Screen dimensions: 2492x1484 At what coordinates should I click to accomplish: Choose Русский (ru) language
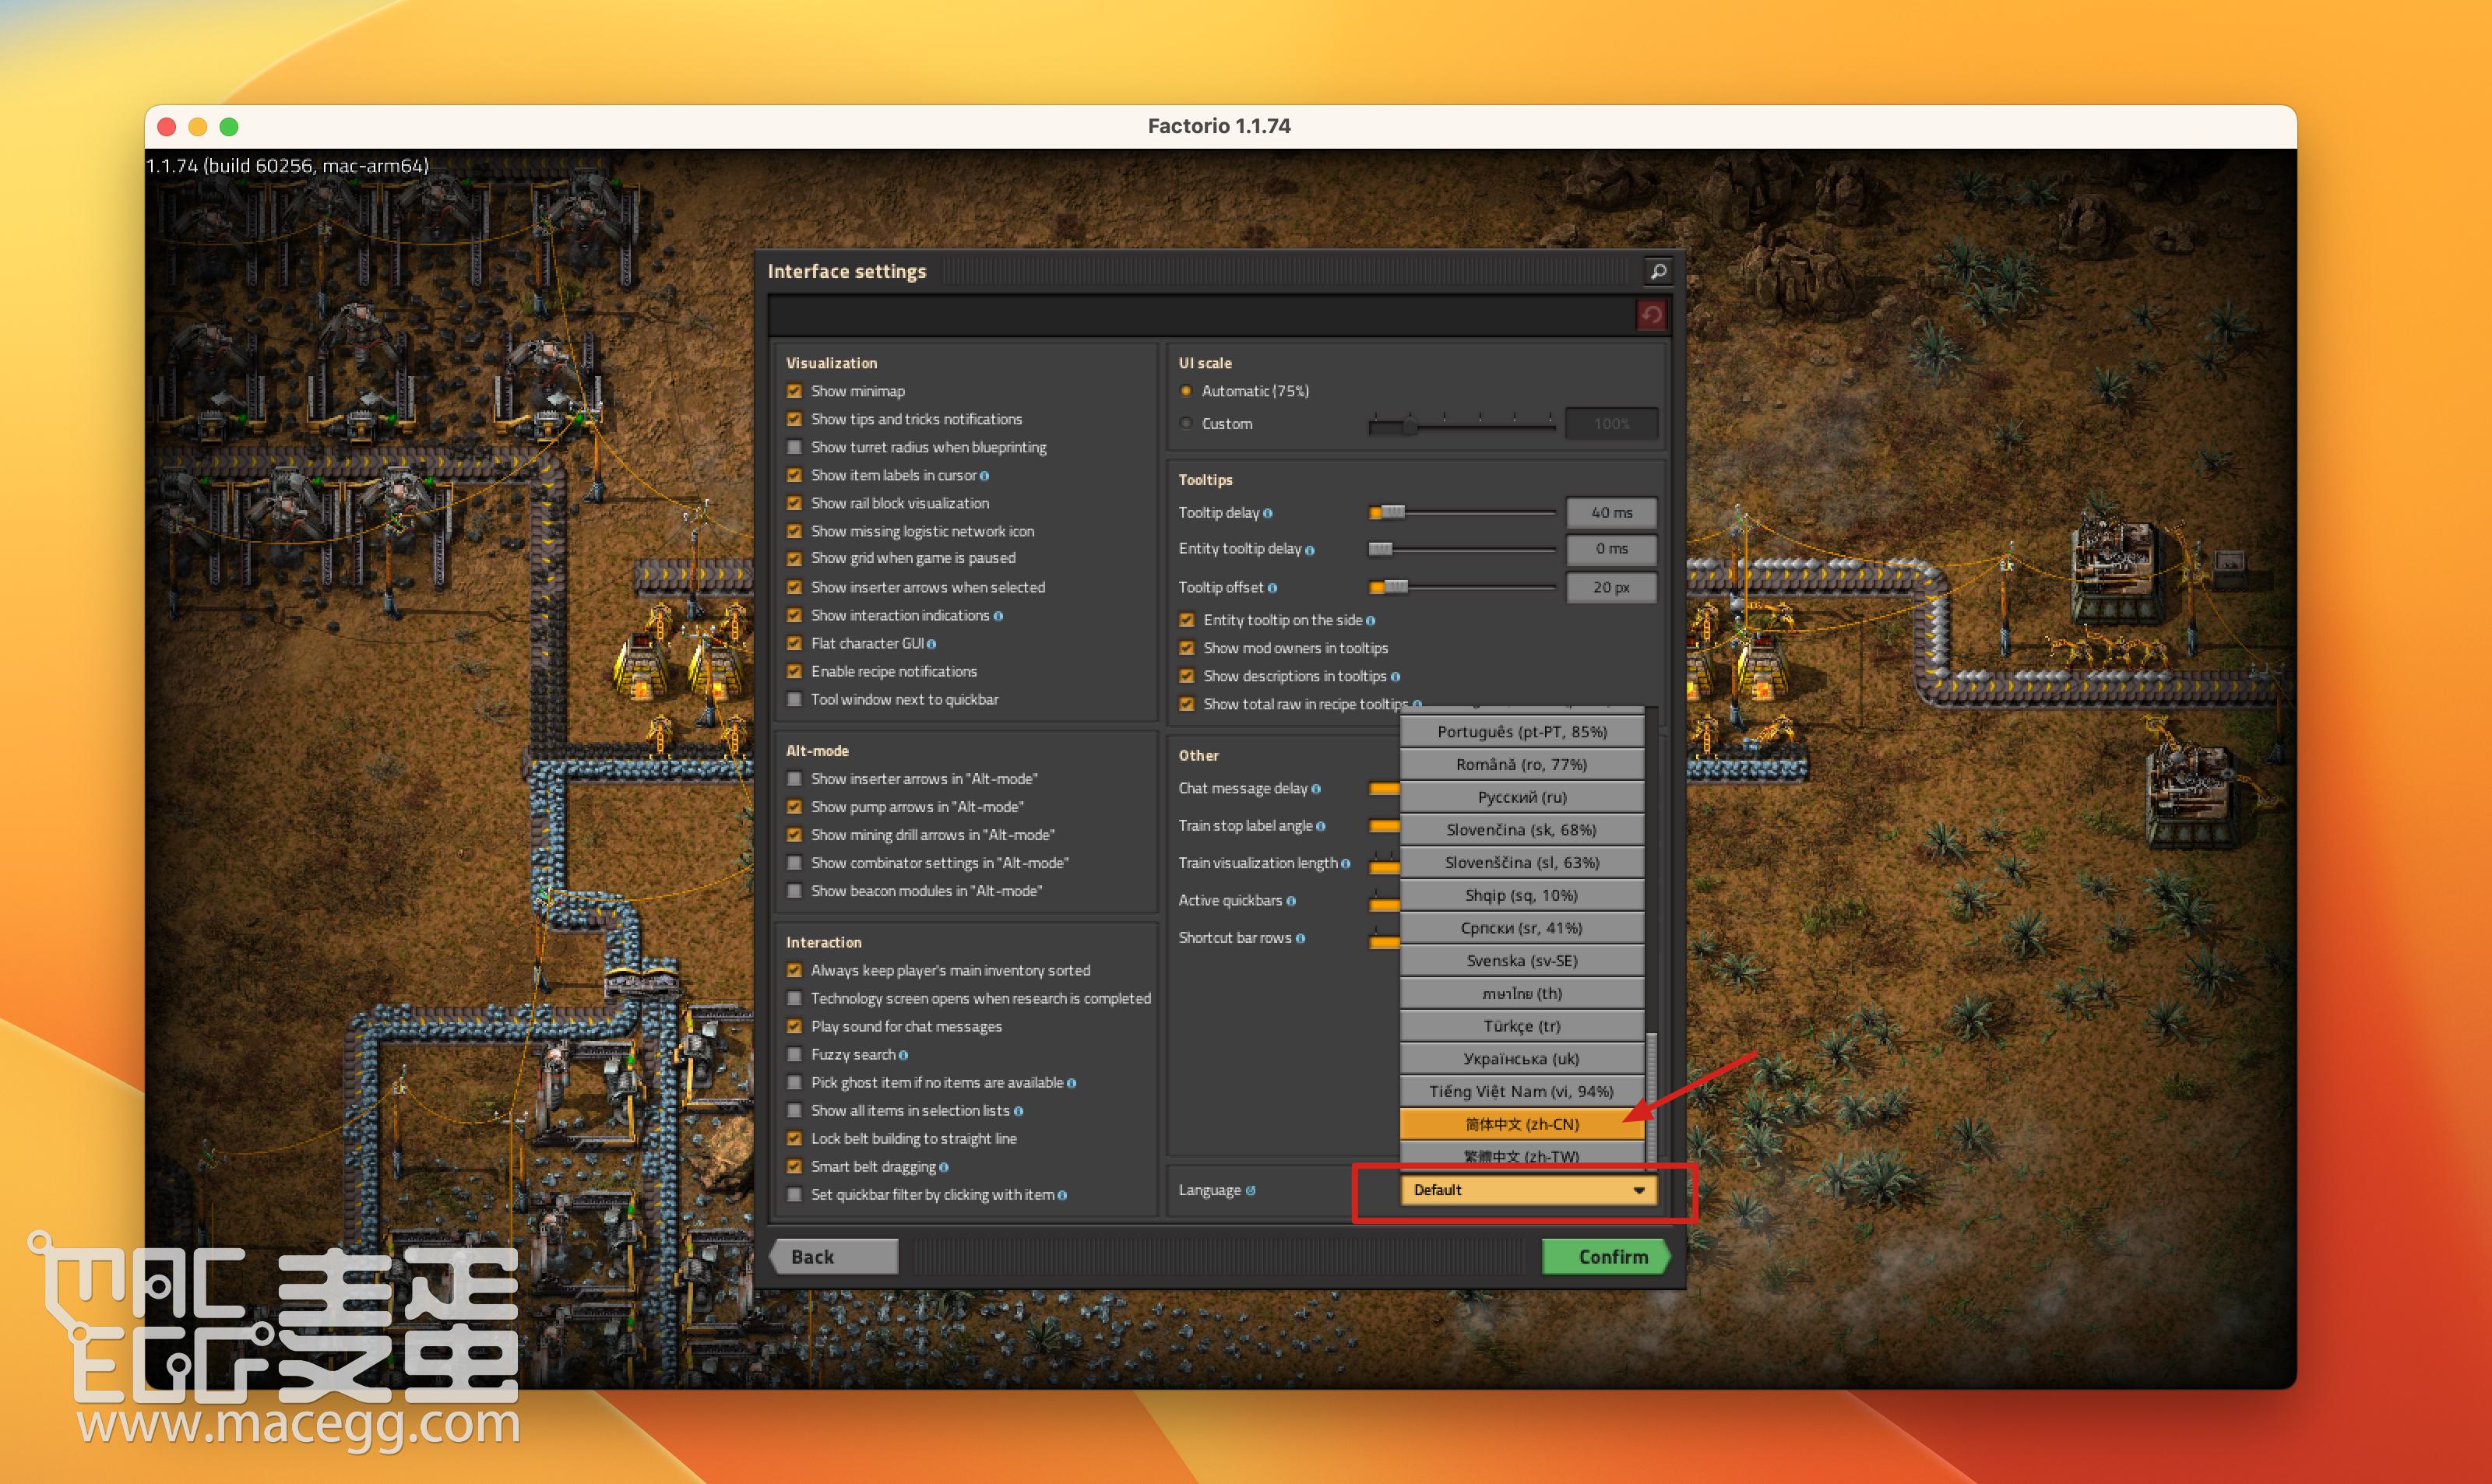tap(1522, 797)
